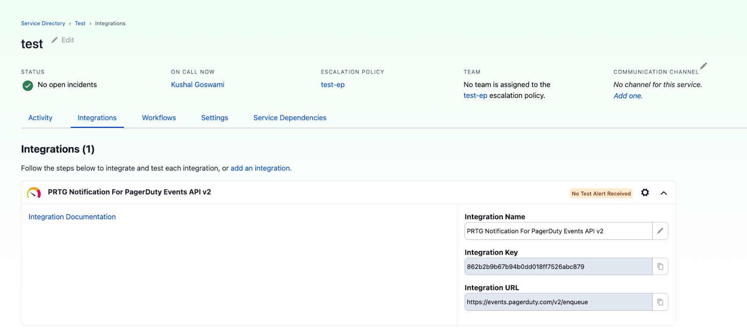Edit the communication channel via pencil icon

pyautogui.click(x=704, y=66)
